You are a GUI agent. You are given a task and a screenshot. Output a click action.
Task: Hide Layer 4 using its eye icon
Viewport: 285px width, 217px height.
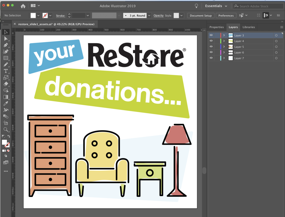click(x=211, y=41)
